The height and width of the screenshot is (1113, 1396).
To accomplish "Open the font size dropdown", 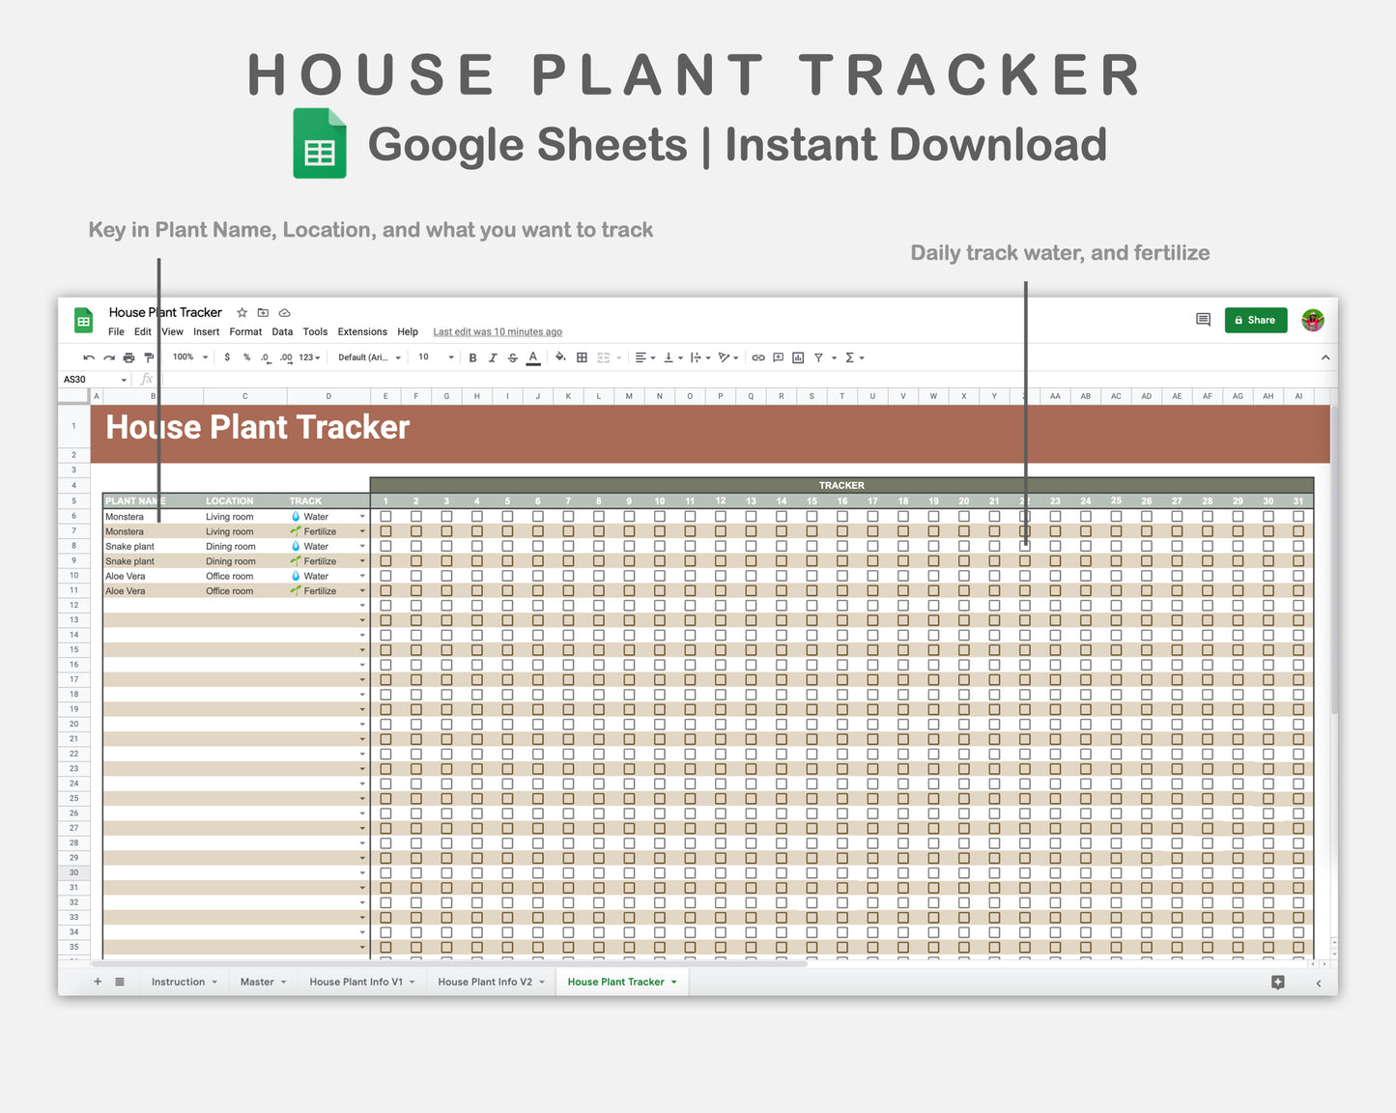I will click(x=433, y=357).
